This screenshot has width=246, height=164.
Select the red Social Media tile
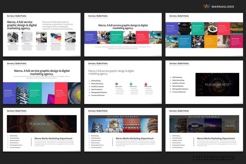click(142, 37)
